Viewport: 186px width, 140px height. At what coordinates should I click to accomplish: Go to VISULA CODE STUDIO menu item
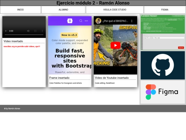(x=115, y=10)
